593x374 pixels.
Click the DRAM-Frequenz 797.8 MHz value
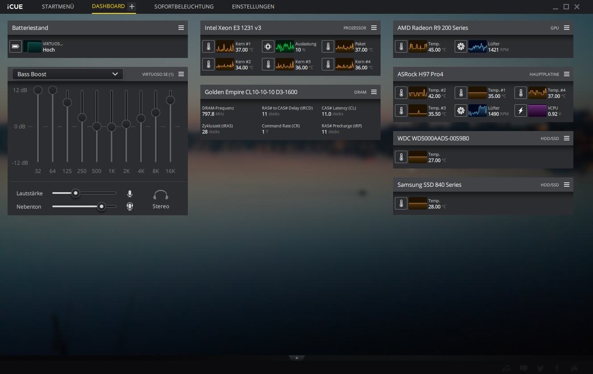point(213,114)
